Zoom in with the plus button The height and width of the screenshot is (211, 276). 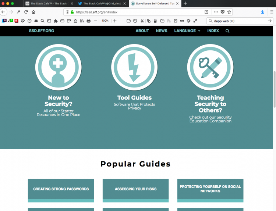click(x=115, y=21)
